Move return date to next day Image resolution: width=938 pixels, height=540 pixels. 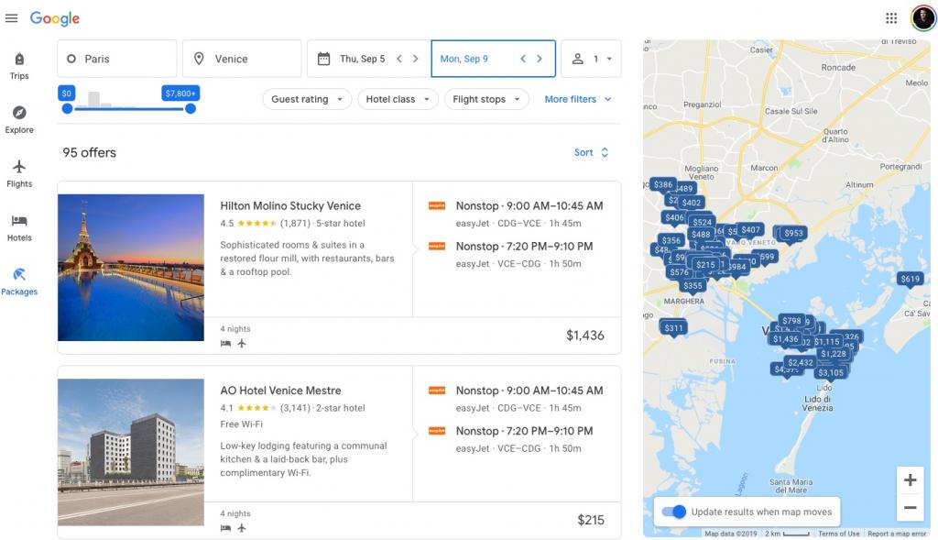(539, 59)
